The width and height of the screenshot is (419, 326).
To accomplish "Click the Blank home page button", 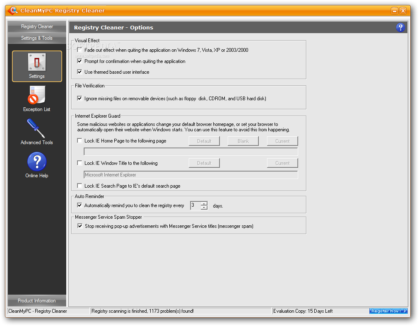I will pos(243,141).
